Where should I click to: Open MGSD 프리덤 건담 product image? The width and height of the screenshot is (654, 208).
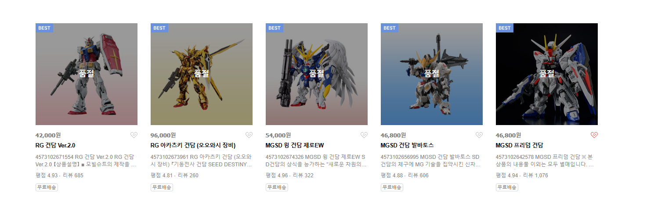tap(547, 74)
